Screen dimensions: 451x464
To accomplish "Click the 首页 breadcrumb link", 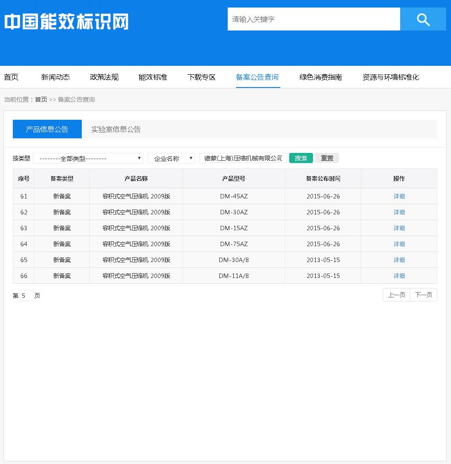I will (41, 99).
